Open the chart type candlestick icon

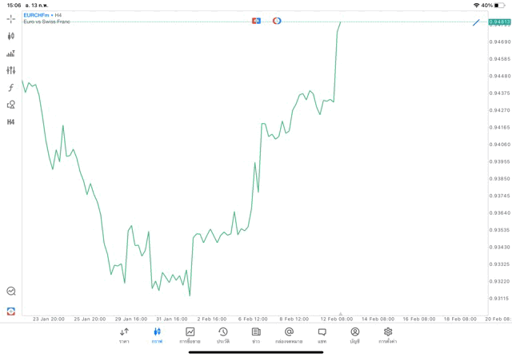pyautogui.click(x=10, y=36)
